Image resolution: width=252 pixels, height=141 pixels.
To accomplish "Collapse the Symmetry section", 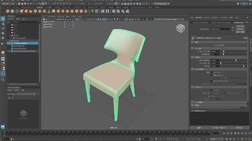I will coord(192,87).
